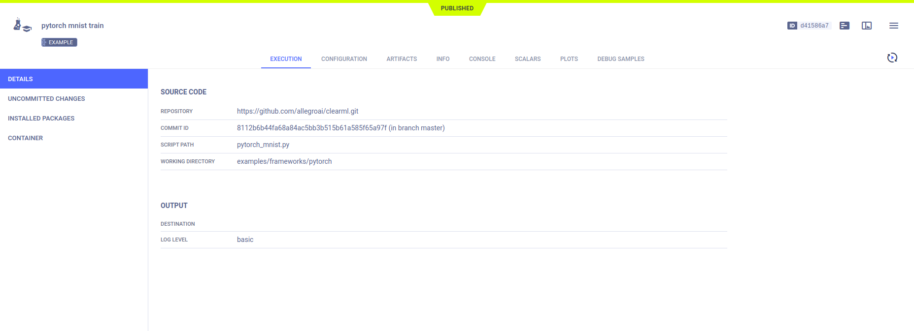View the SCALARS tab

click(527, 59)
